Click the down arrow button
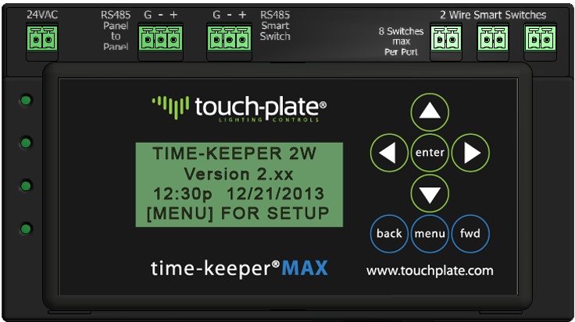The width and height of the screenshot is (575, 322). pyautogui.click(x=430, y=193)
